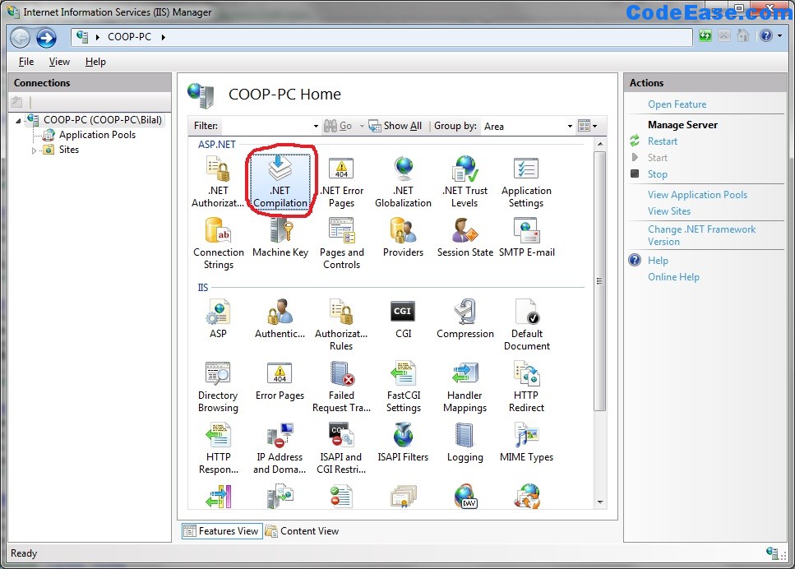The width and height of the screenshot is (795, 569).
Task: Select Sites in Connections tree
Action: point(69,150)
